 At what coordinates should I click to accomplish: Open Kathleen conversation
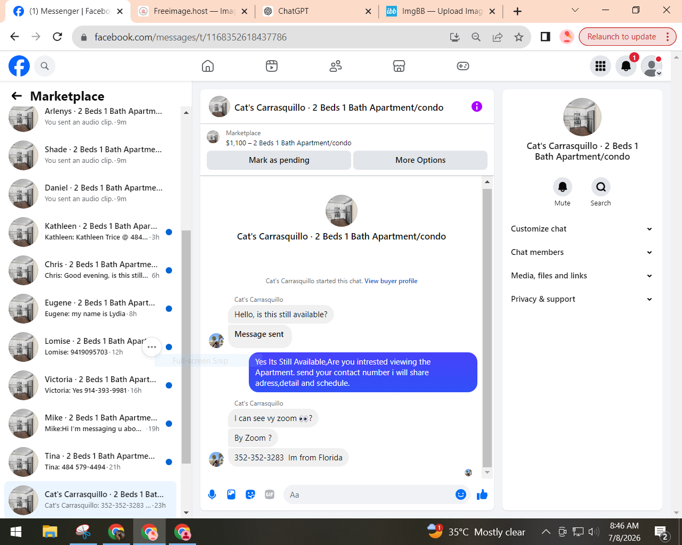[x=91, y=232]
